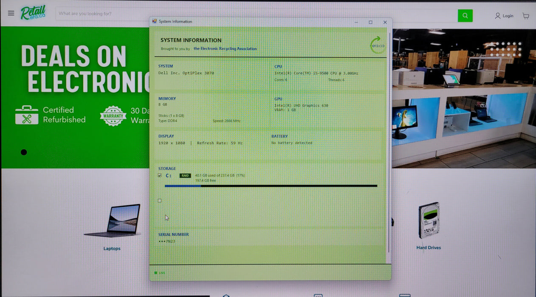Close the System Information window
This screenshot has width=536, height=297.
pos(385,22)
